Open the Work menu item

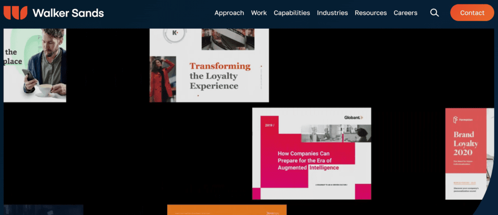[x=259, y=13]
